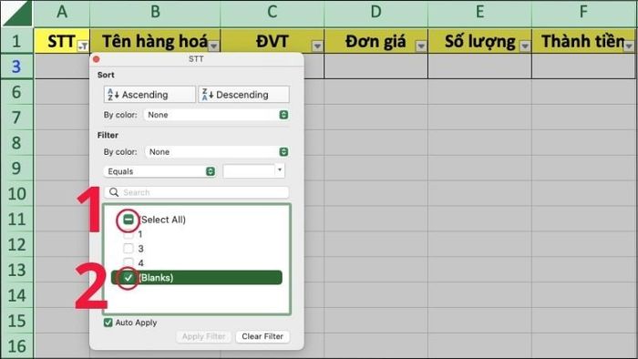Click the Select All corner triangle

pyautogui.click(x=17, y=14)
